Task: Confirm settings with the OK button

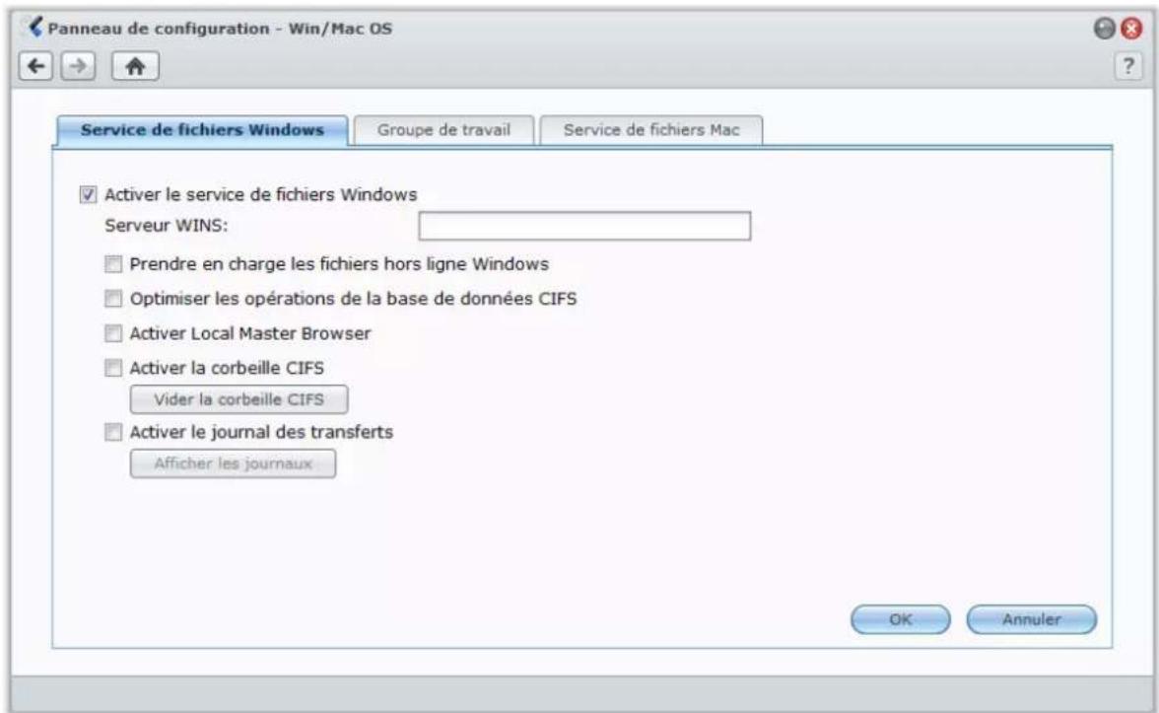Action: (x=901, y=619)
